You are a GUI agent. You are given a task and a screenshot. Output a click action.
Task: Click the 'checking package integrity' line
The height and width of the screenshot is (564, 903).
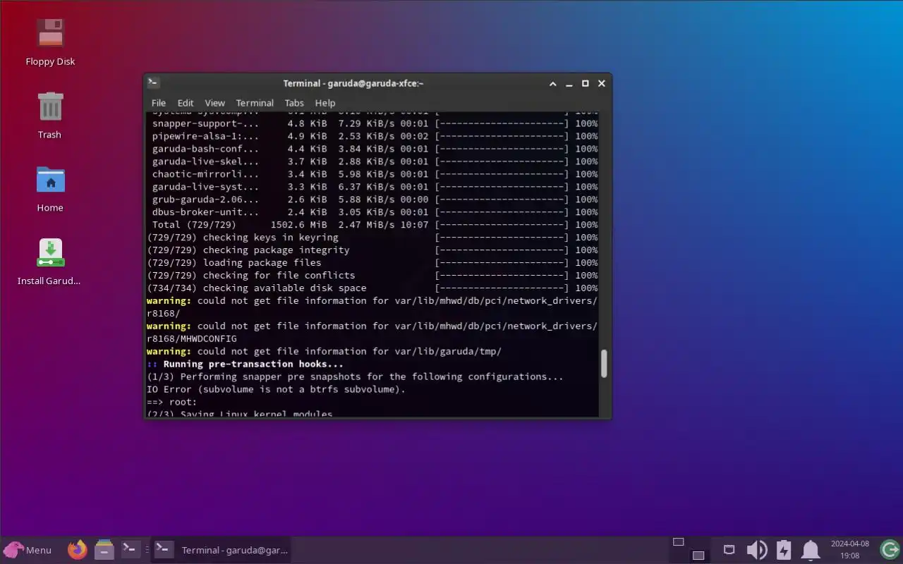click(x=372, y=250)
